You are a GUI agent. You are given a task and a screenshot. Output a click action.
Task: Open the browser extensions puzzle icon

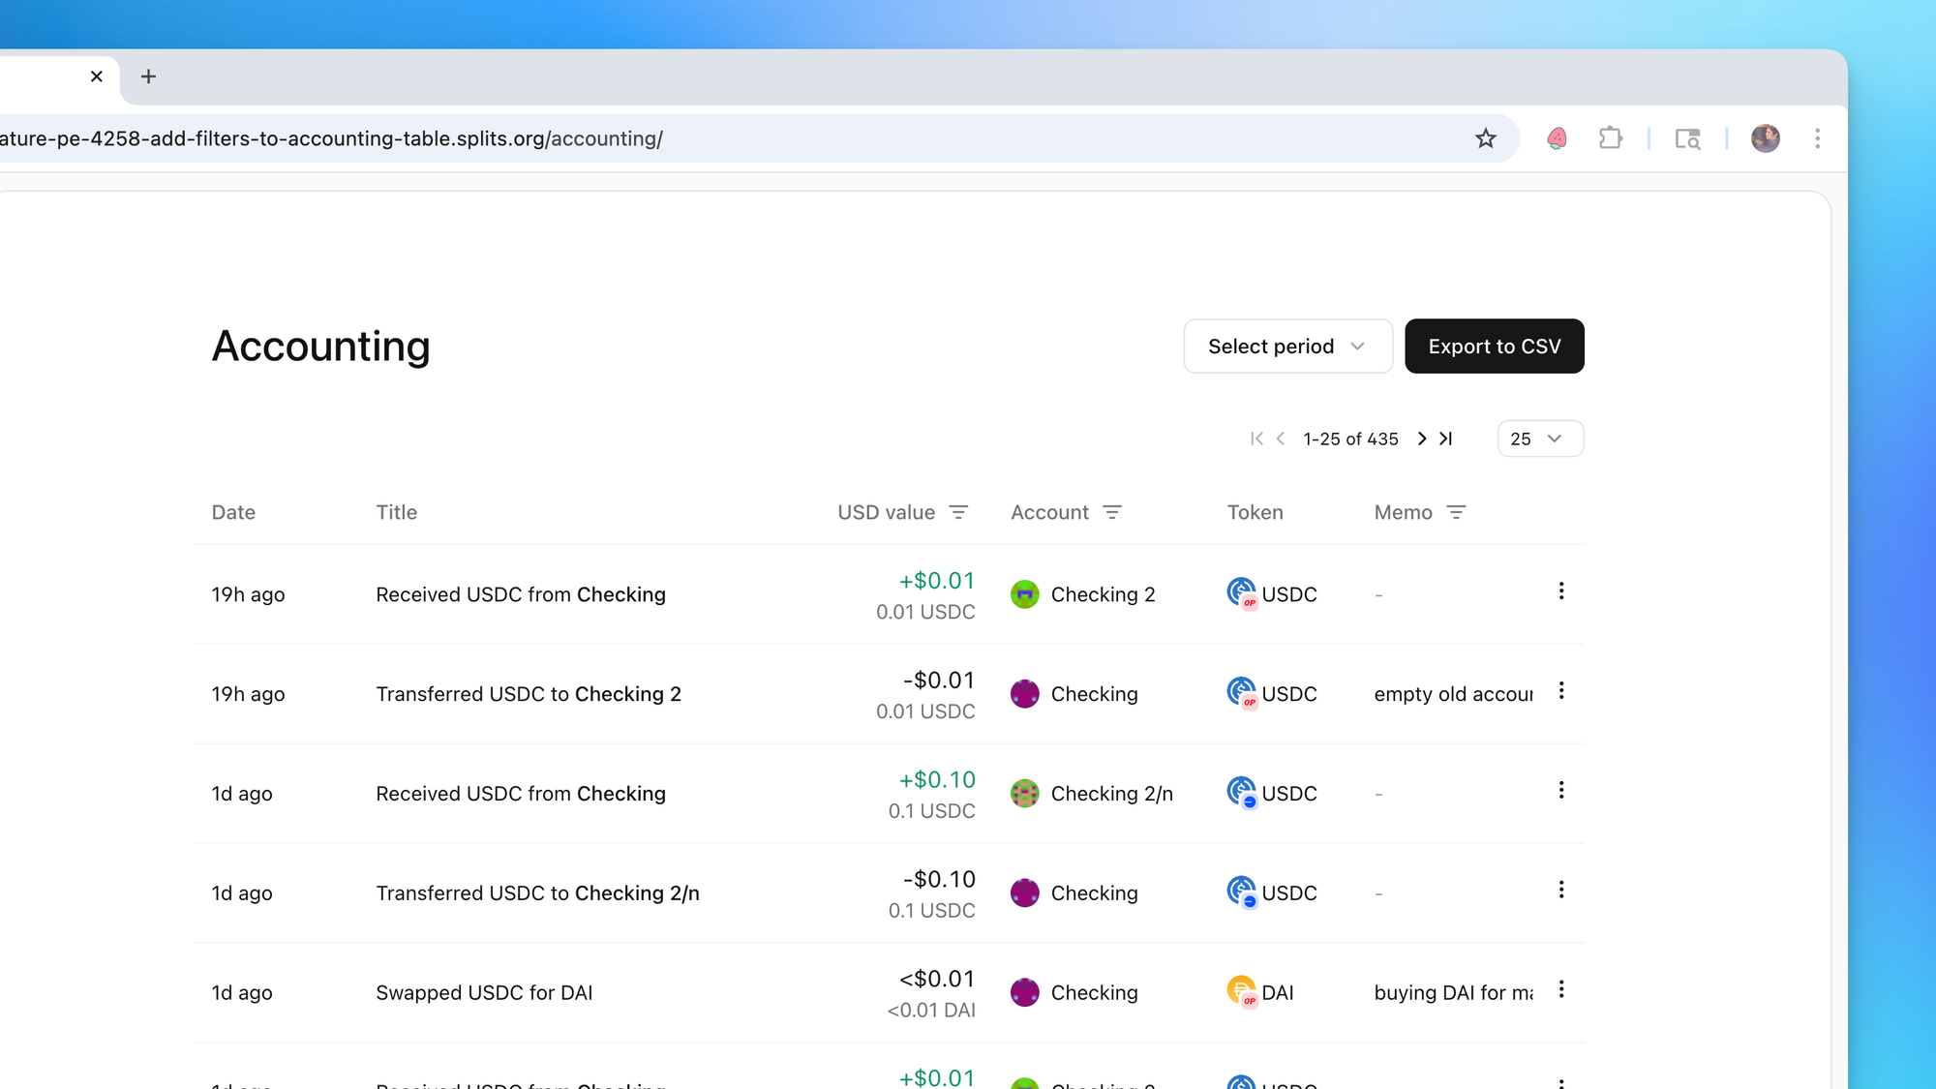1611,138
